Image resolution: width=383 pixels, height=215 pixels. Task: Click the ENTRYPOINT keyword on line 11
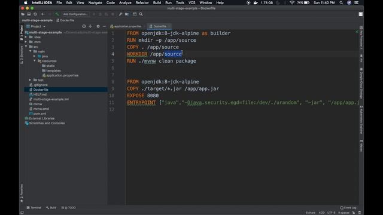(x=141, y=103)
